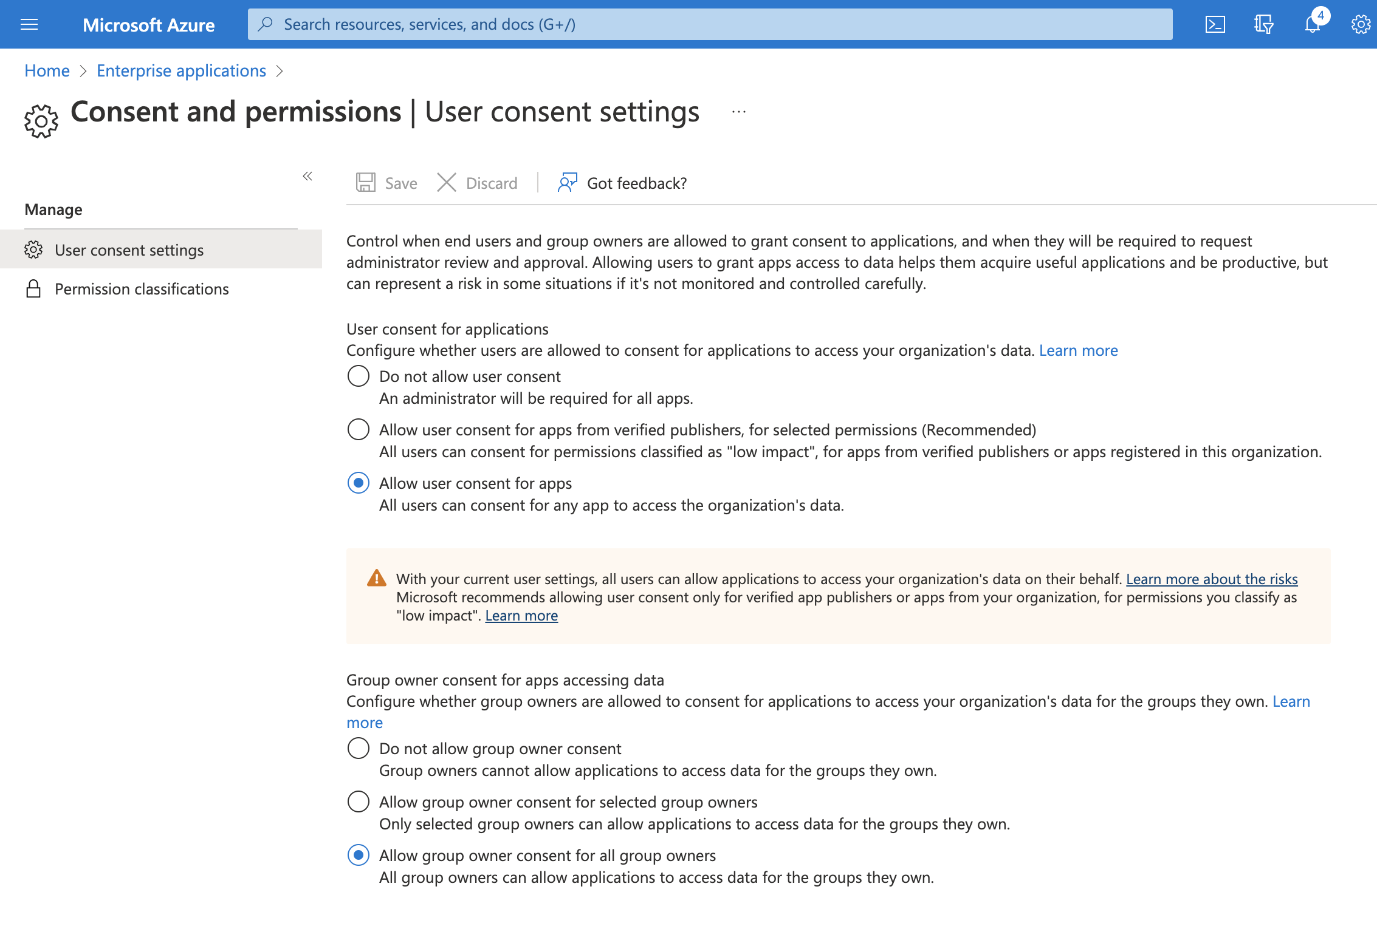Click 'An administrator will be required' description
The height and width of the screenshot is (929, 1377).
536,398
